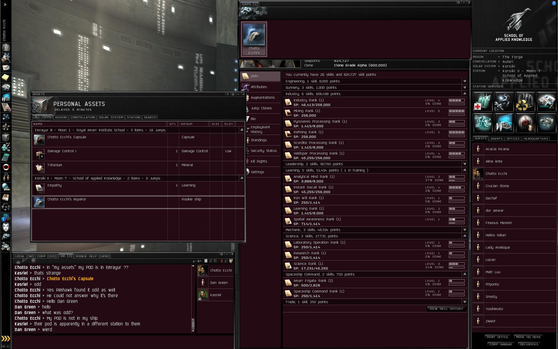This screenshot has width=558, height=349.
Task: Open the mail envelope icon in sidebar
Action: tap(6, 67)
